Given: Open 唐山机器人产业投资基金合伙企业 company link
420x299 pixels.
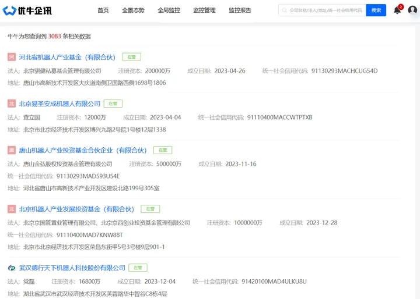Looking at the screenshot, I should coord(83,150).
